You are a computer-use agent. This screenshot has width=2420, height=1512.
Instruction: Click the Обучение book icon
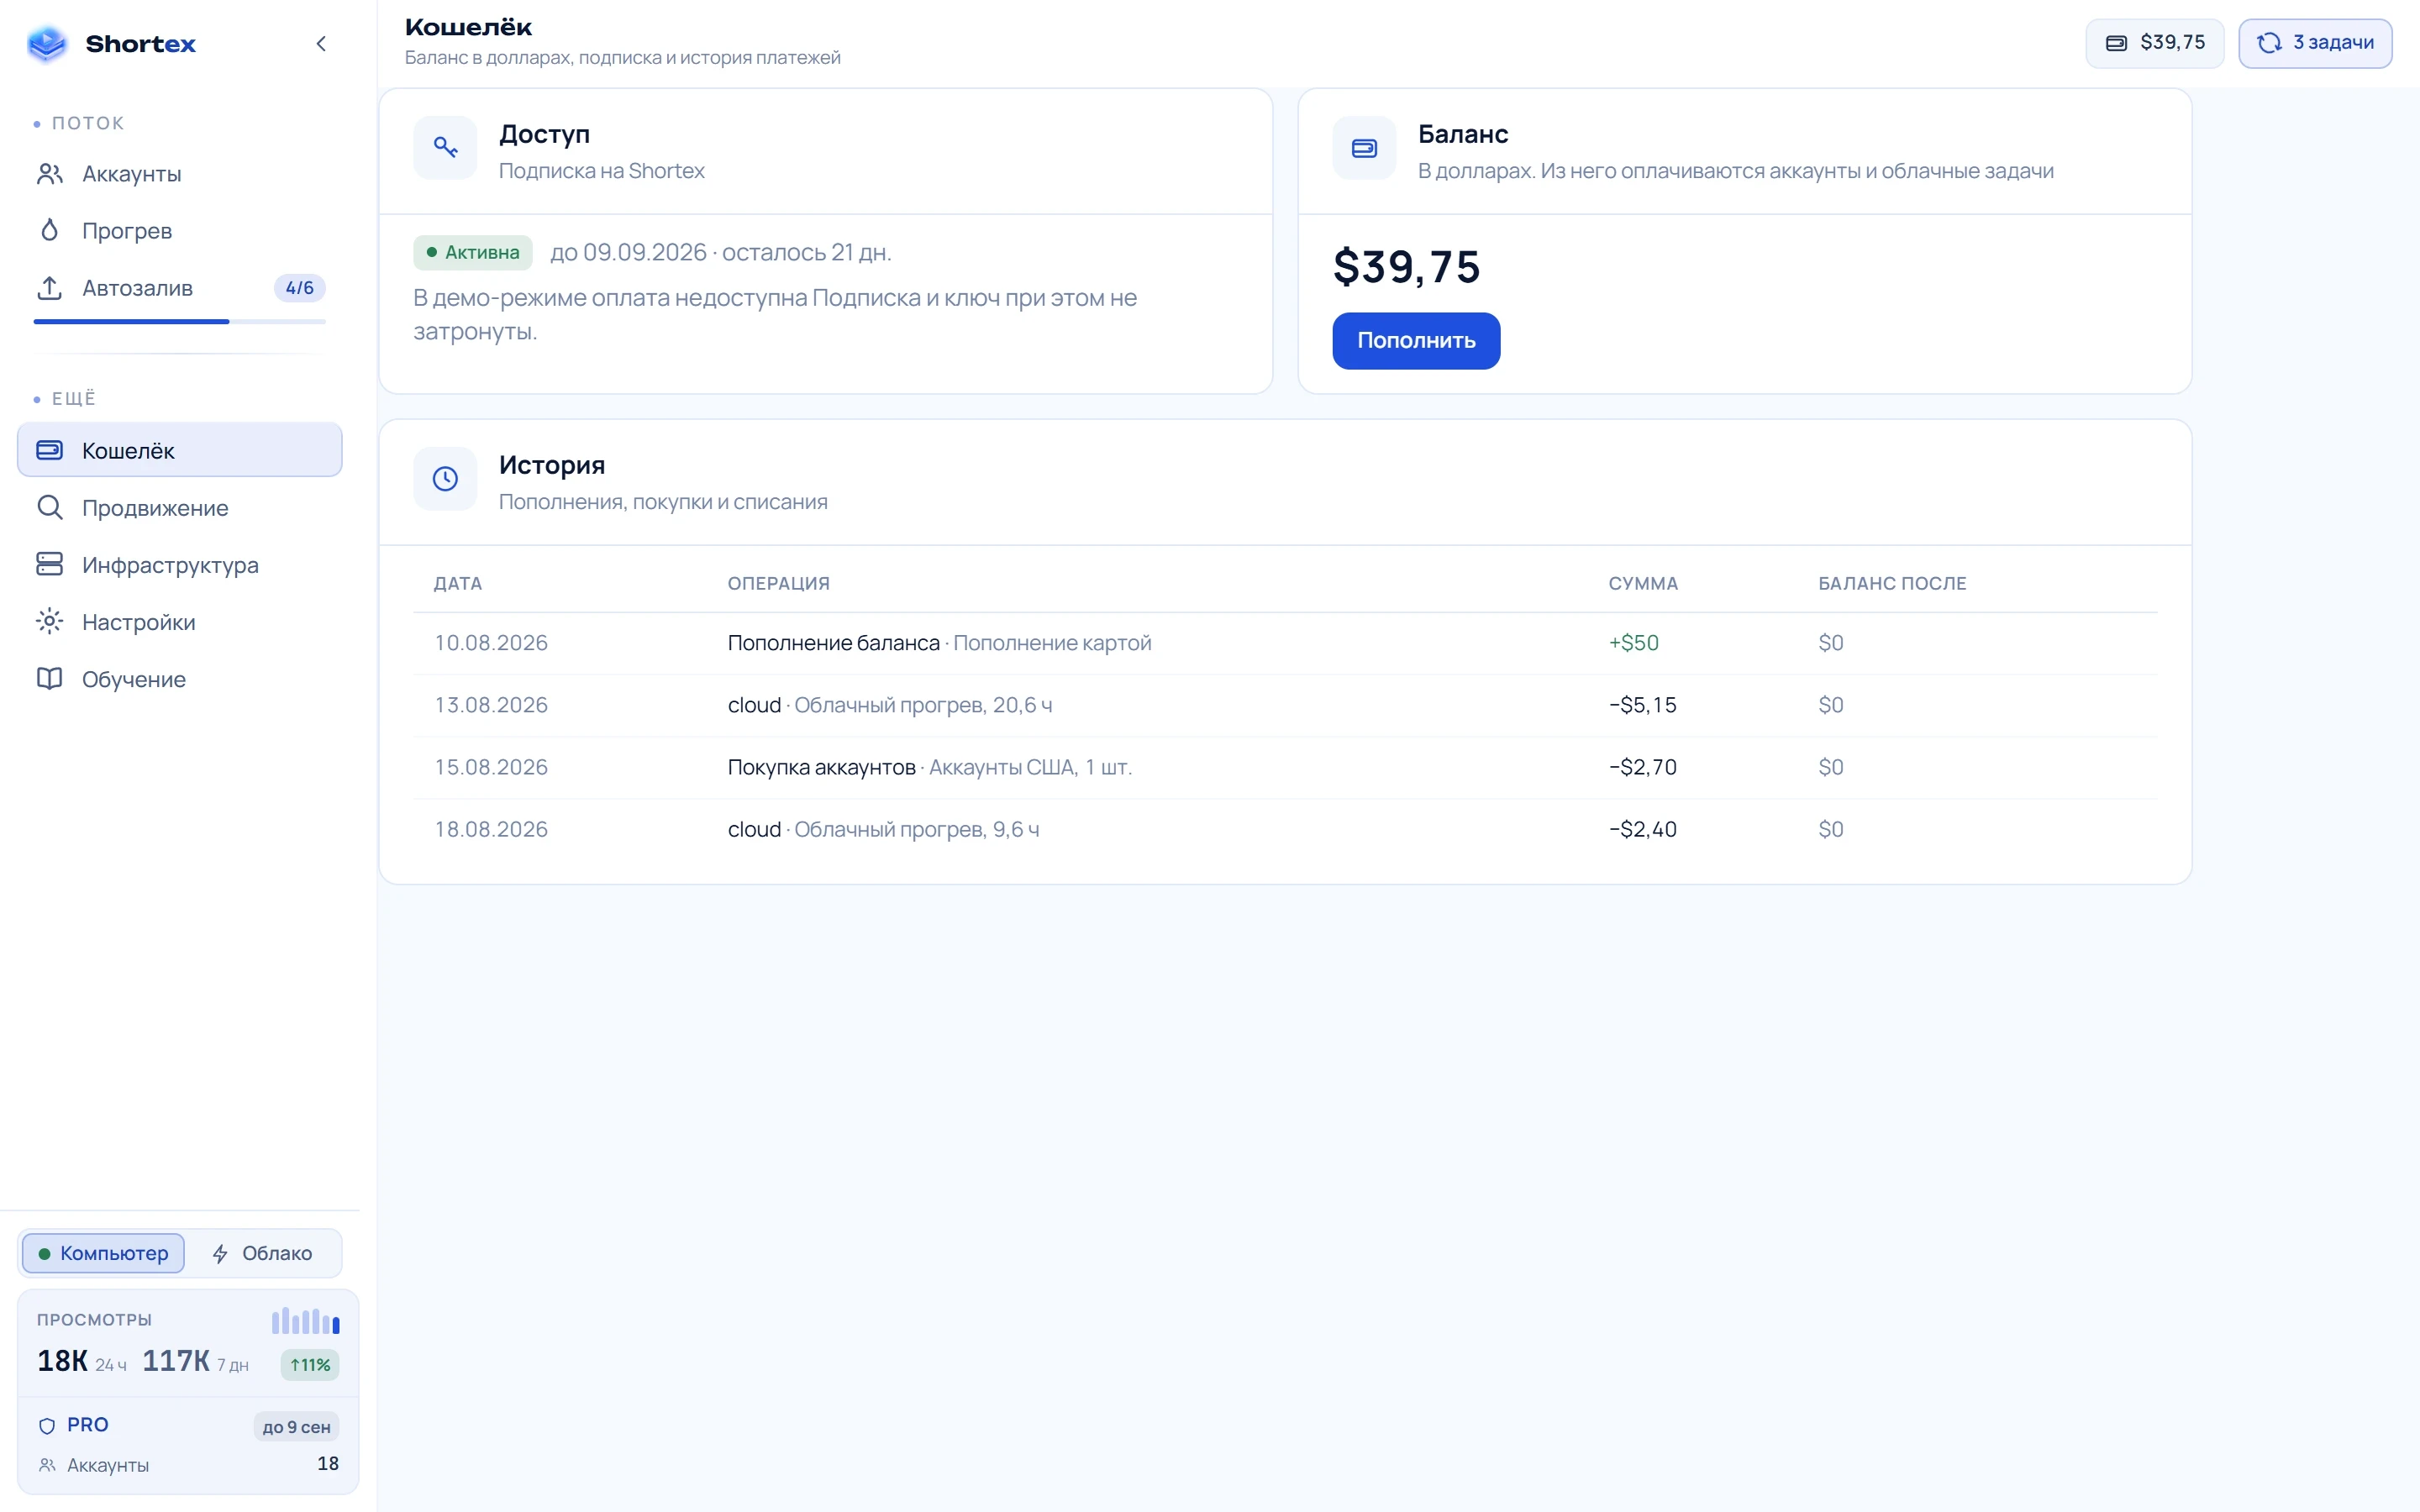(x=49, y=678)
